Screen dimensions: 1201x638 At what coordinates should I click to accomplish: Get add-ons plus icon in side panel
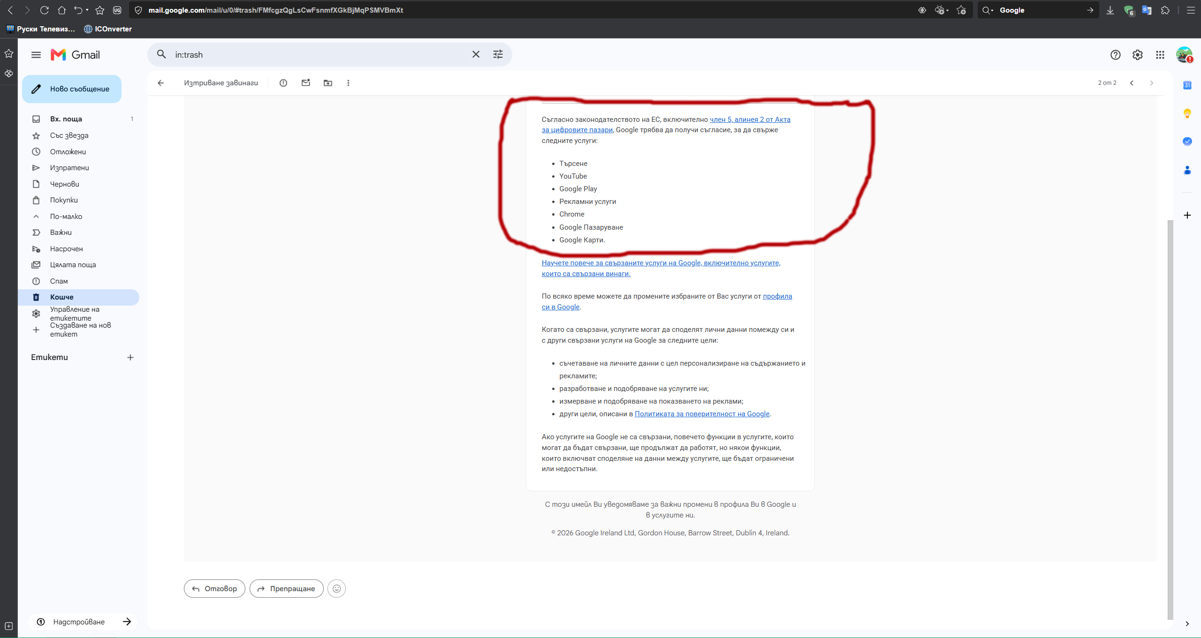[x=1187, y=215]
